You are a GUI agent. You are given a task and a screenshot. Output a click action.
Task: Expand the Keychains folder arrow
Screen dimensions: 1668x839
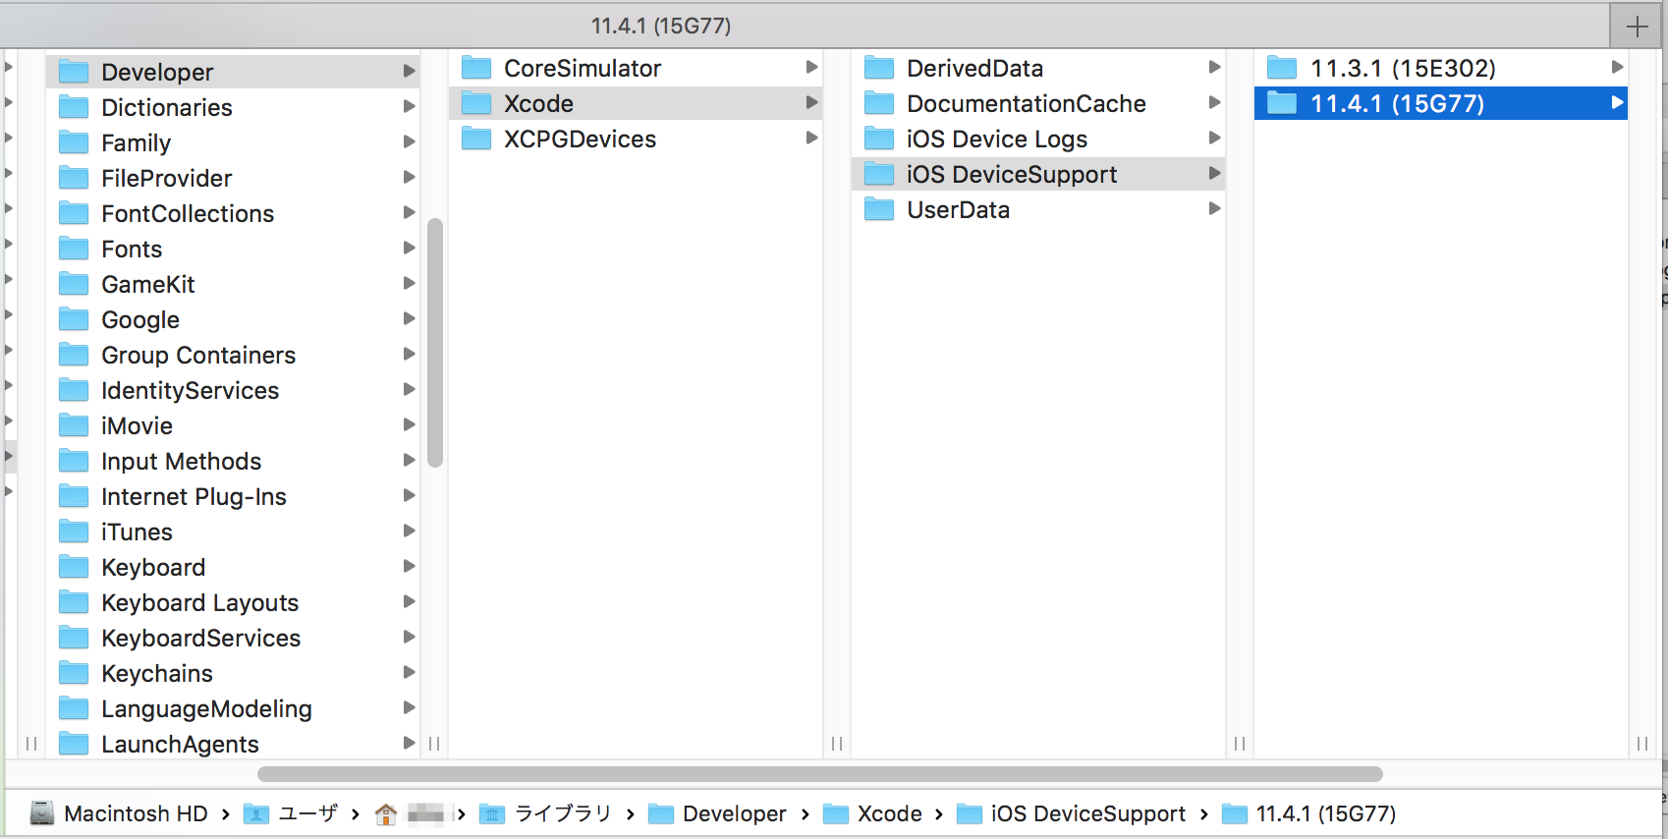pos(410,672)
